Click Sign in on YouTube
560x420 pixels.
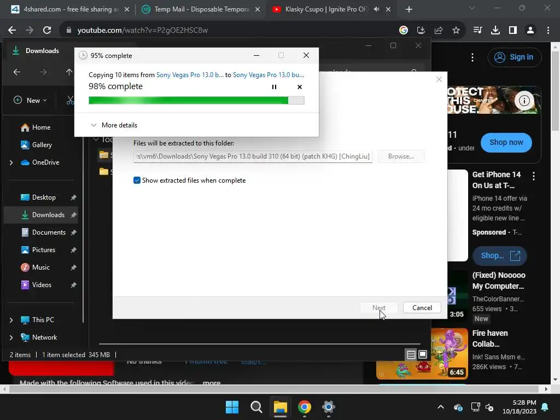pyautogui.click(x=515, y=57)
